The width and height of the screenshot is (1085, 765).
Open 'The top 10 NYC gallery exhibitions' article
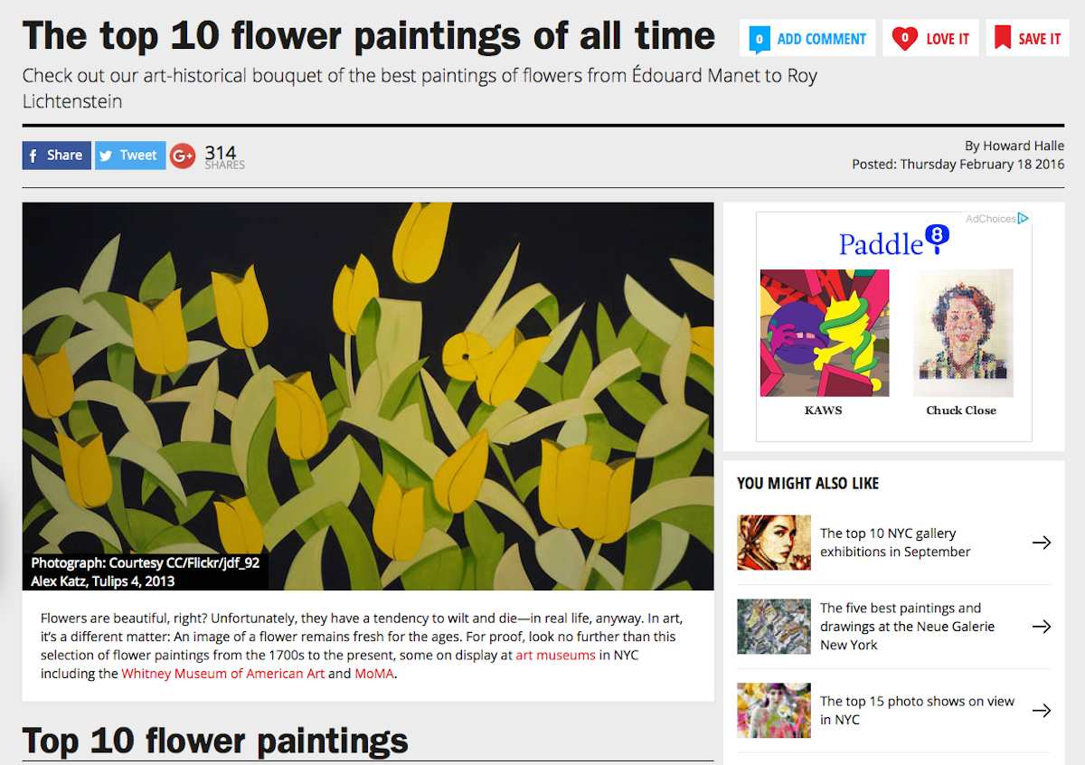pos(895,543)
